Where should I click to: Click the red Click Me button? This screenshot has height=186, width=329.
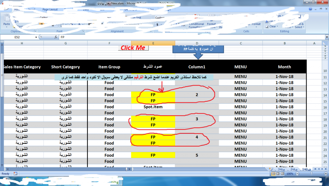133,48
